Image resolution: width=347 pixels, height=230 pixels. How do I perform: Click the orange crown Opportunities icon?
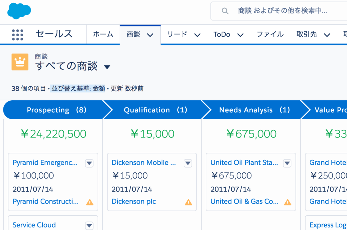[x=20, y=62]
